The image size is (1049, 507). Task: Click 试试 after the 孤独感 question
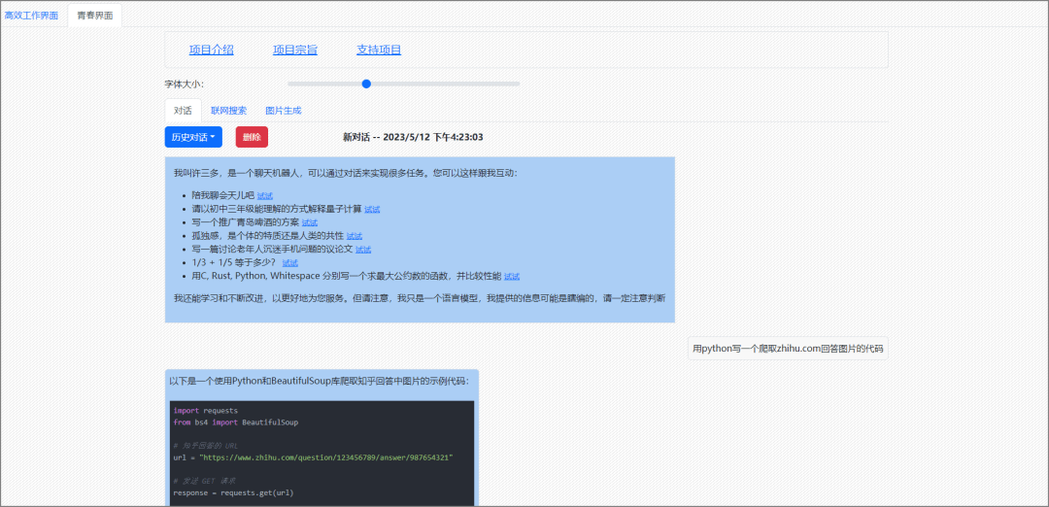(355, 236)
